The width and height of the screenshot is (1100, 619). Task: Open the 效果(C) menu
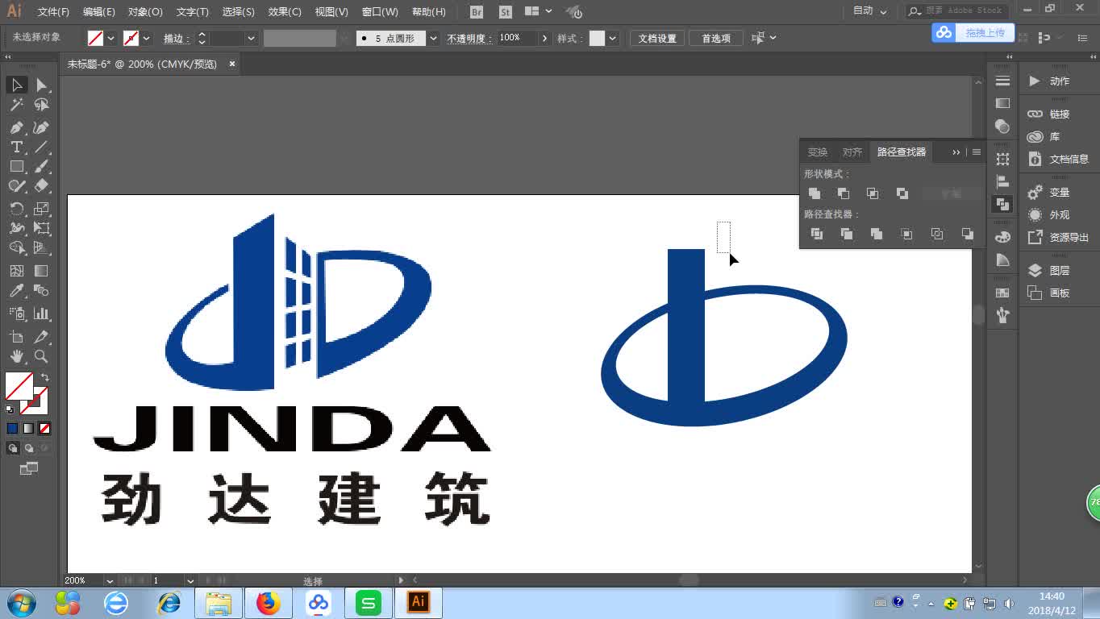[284, 11]
